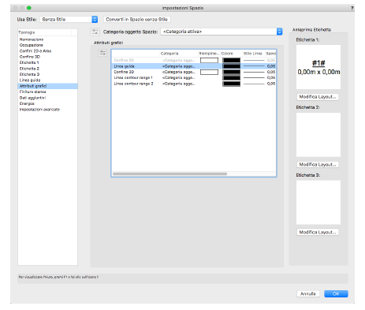
Task: Click the Riempimento column header
Action: coord(209,54)
